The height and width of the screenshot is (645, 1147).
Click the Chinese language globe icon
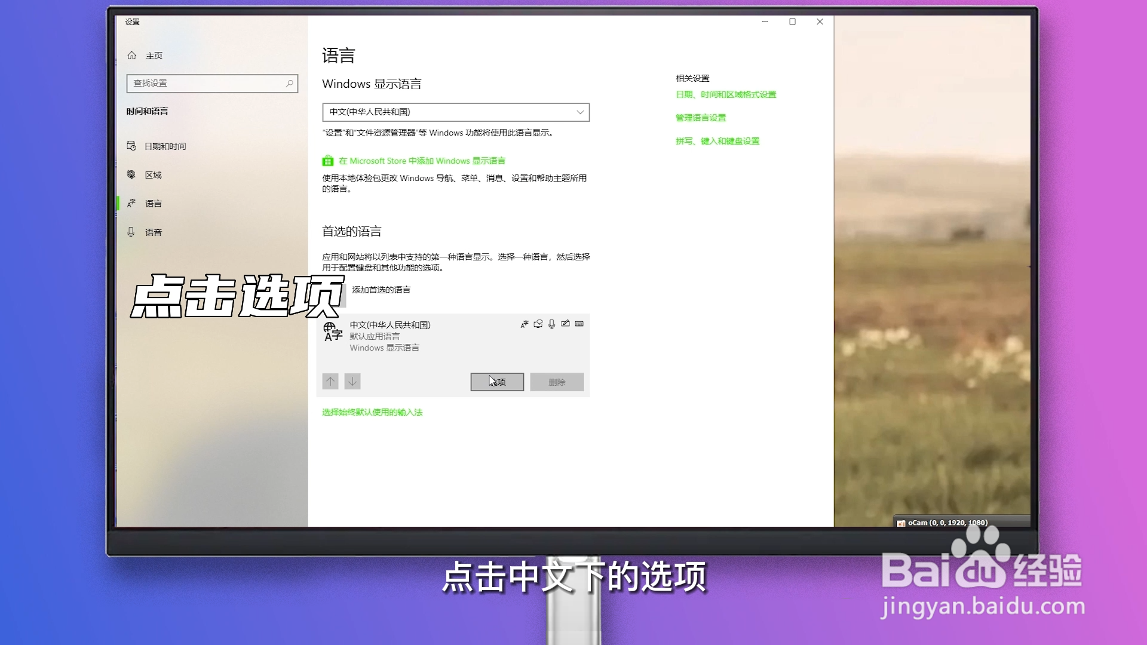click(332, 332)
